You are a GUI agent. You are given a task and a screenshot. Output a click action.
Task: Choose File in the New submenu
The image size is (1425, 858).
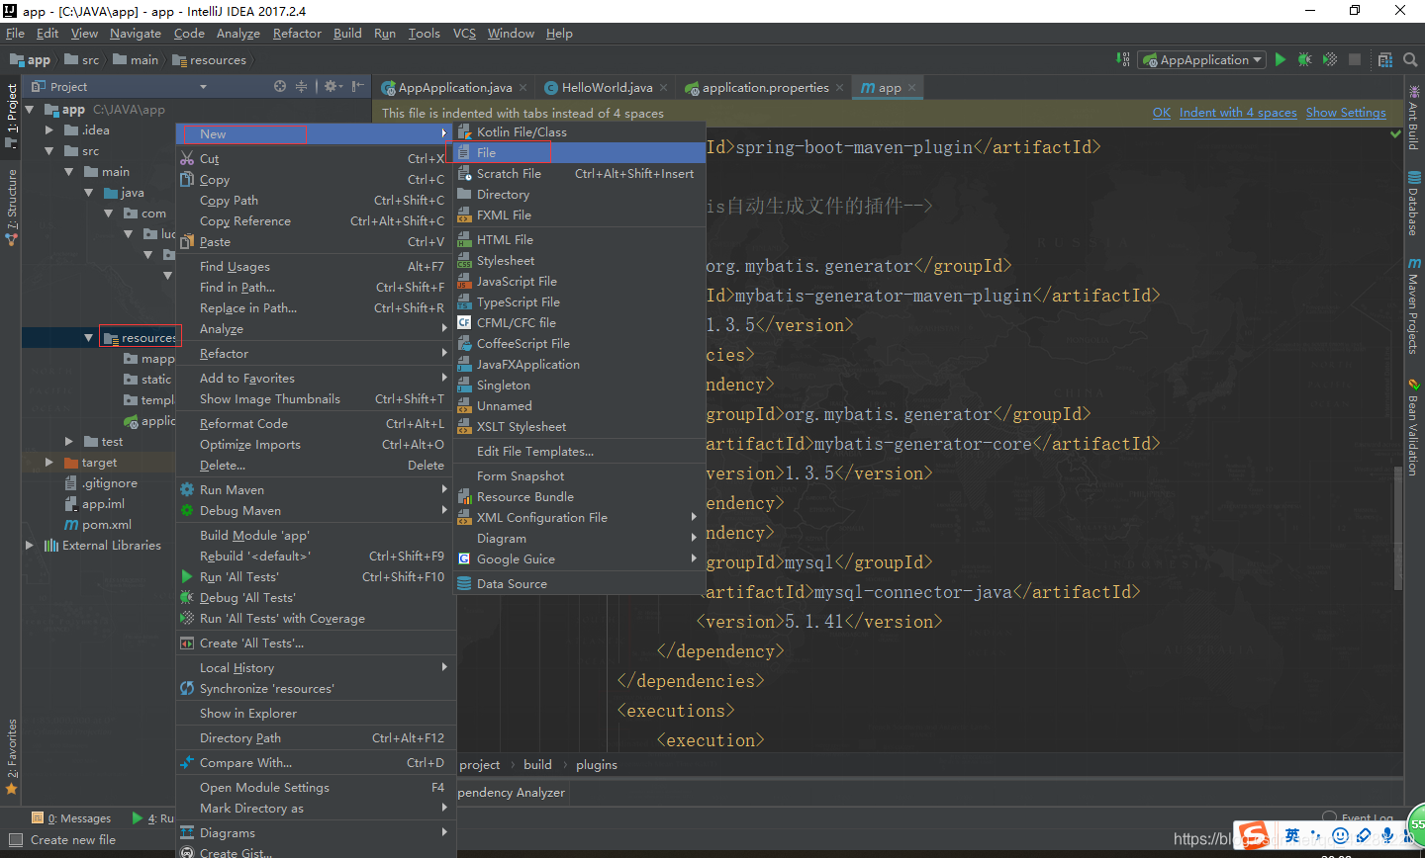click(579, 152)
